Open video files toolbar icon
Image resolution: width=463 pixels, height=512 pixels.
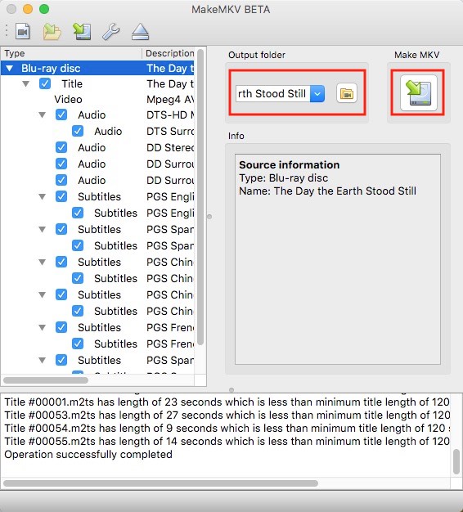point(23,32)
